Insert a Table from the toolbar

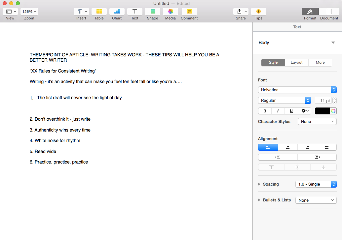point(99,12)
